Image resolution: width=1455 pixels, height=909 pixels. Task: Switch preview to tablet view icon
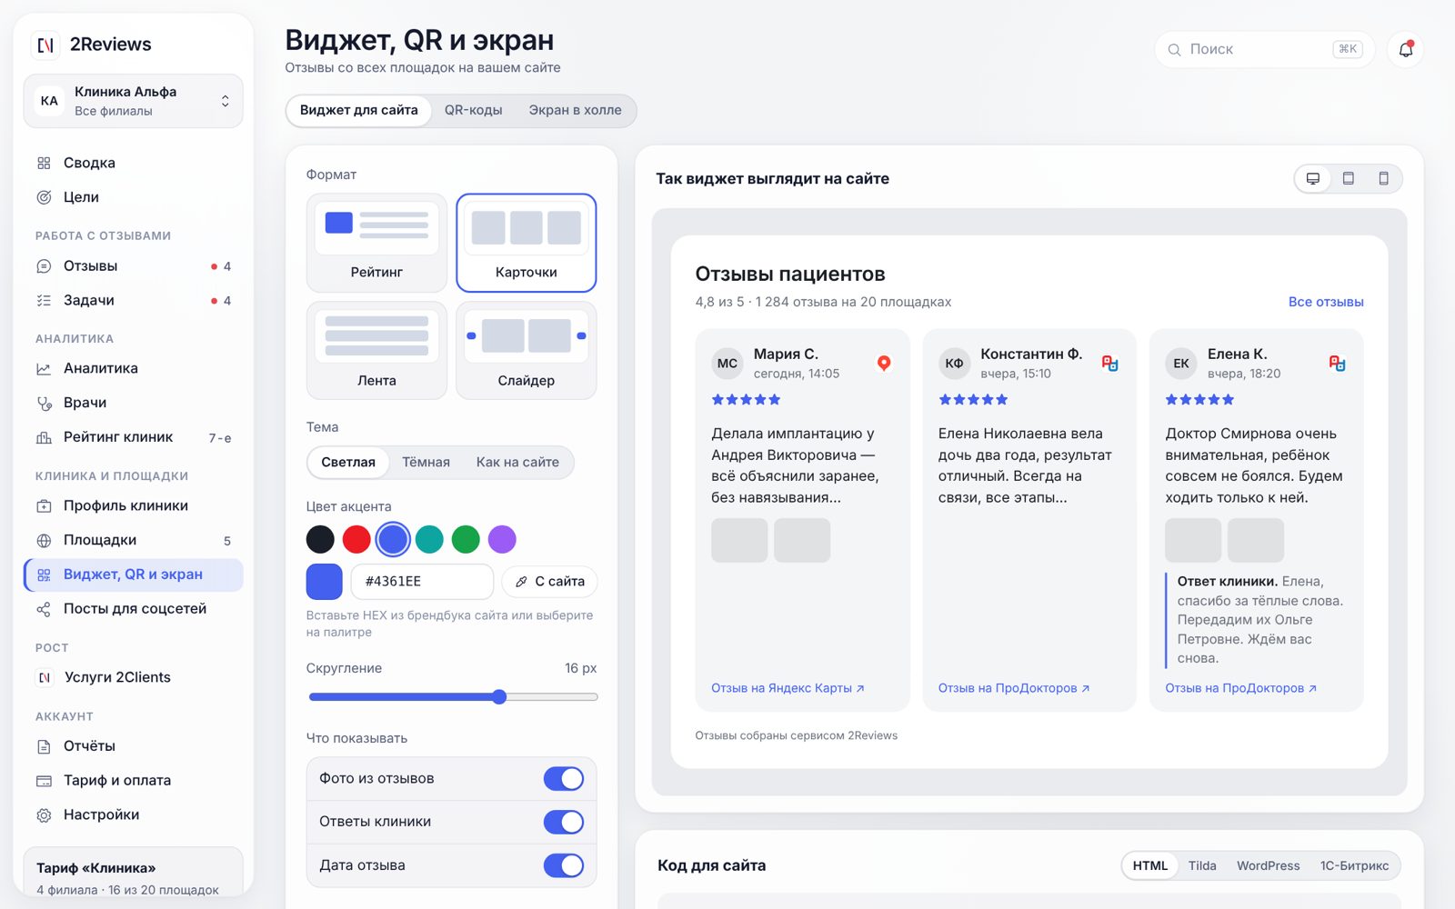pyautogui.click(x=1349, y=178)
